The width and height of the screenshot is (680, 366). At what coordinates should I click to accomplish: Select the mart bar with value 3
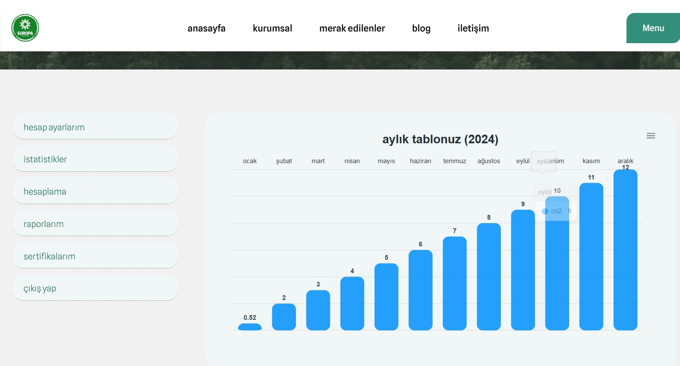coord(318,310)
